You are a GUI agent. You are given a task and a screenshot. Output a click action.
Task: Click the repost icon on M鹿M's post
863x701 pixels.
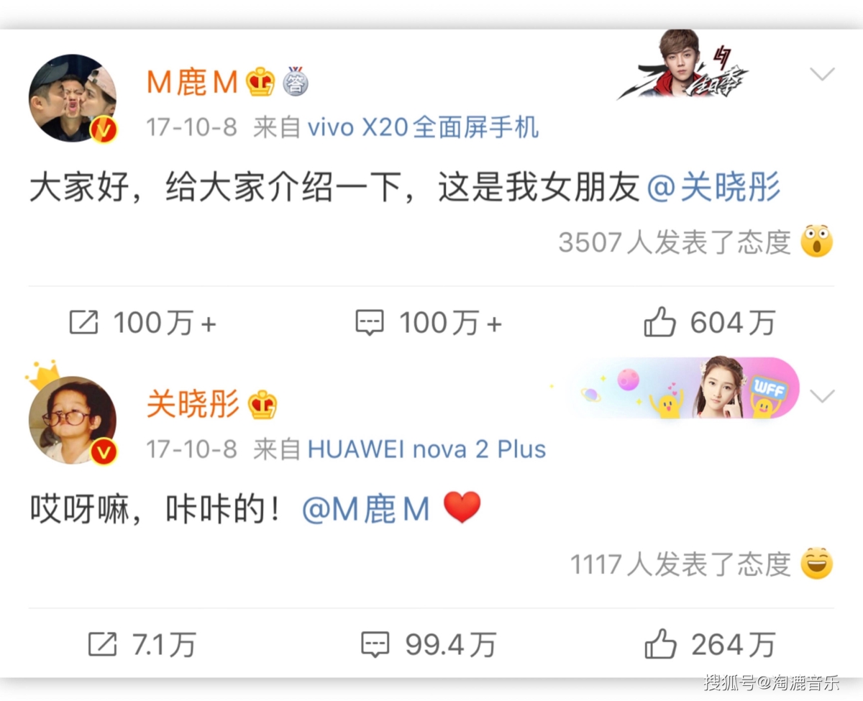pos(83,324)
